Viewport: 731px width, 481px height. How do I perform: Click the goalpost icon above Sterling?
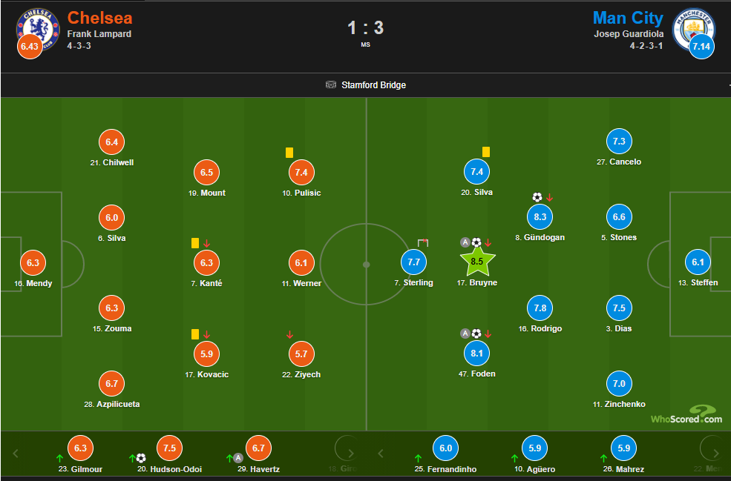coord(423,242)
